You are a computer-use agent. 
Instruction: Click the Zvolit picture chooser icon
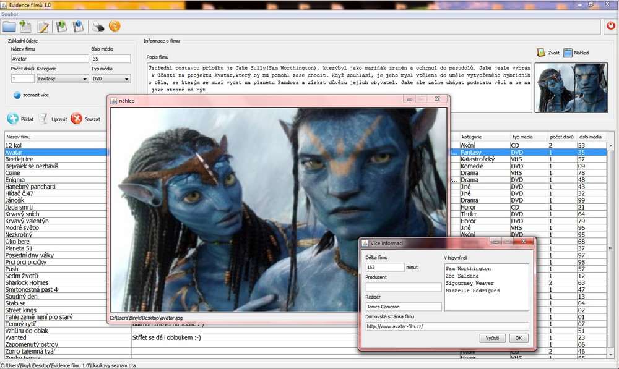click(x=541, y=53)
